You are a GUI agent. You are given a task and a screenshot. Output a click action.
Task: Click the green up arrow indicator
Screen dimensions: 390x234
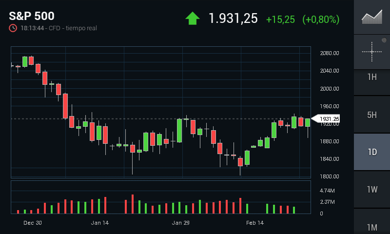[193, 19]
